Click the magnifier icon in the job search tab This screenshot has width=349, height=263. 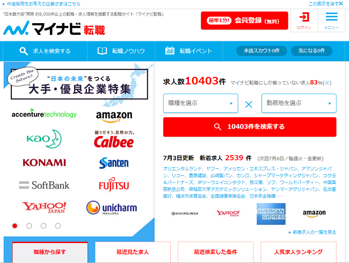point(24,51)
